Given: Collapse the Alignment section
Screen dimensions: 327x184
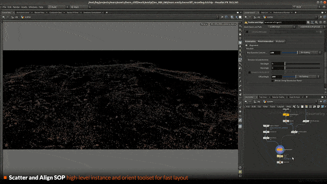Looking at the screenshot, I should 246,45.
